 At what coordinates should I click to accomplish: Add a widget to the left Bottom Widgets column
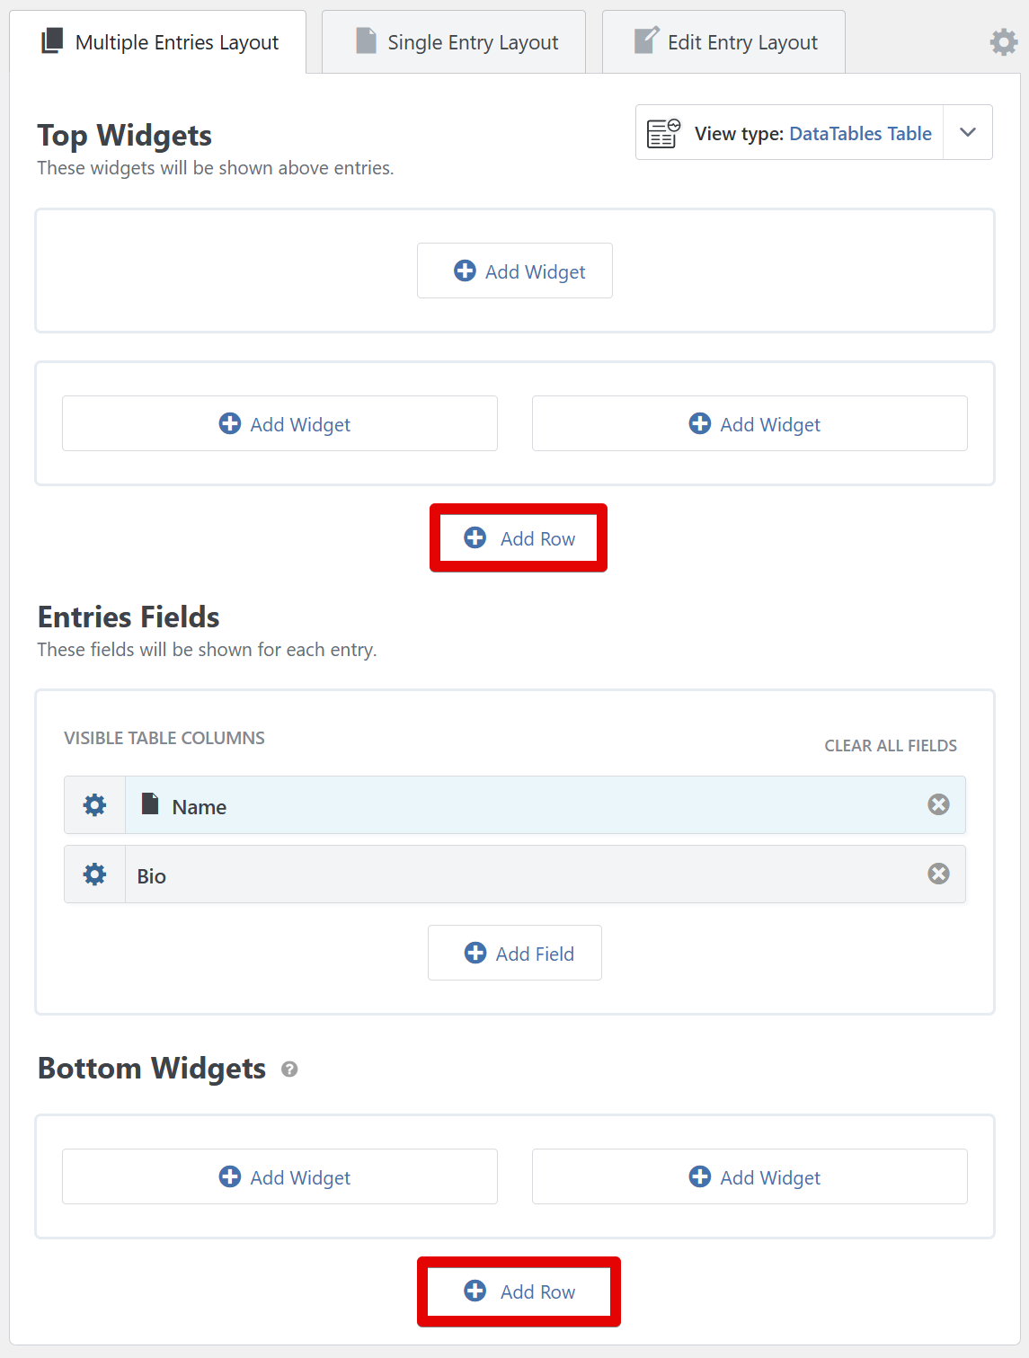pyautogui.click(x=279, y=1176)
